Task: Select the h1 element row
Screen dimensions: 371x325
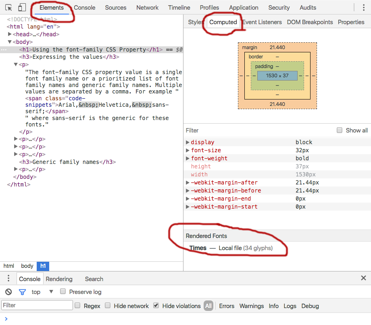Action: pyautogui.click(x=91, y=50)
